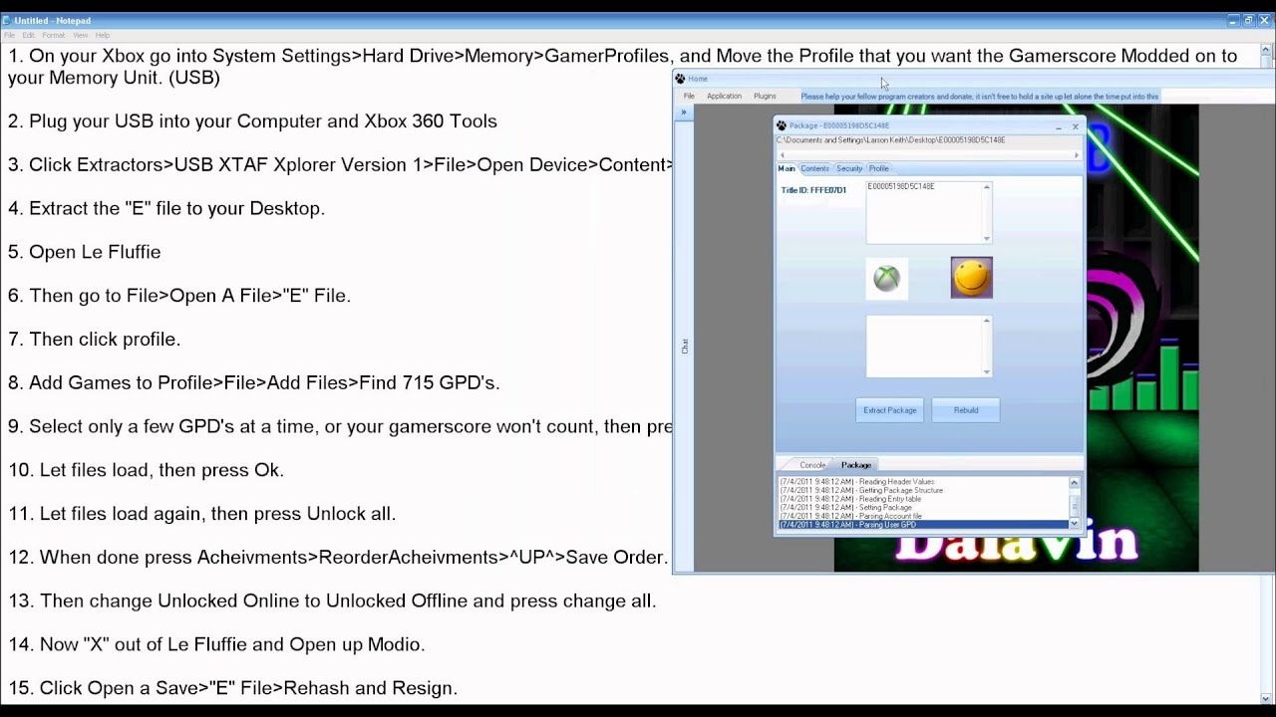Click Notepad line 5 Open Le Fluffie
Viewport: 1276px width, 717px height.
(x=84, y=252)
